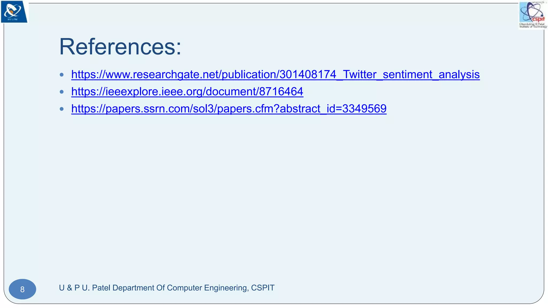This screenshot has height=308, width=548.
Task: Select the bullet beside the SSRN link
Action: [62, 109]
